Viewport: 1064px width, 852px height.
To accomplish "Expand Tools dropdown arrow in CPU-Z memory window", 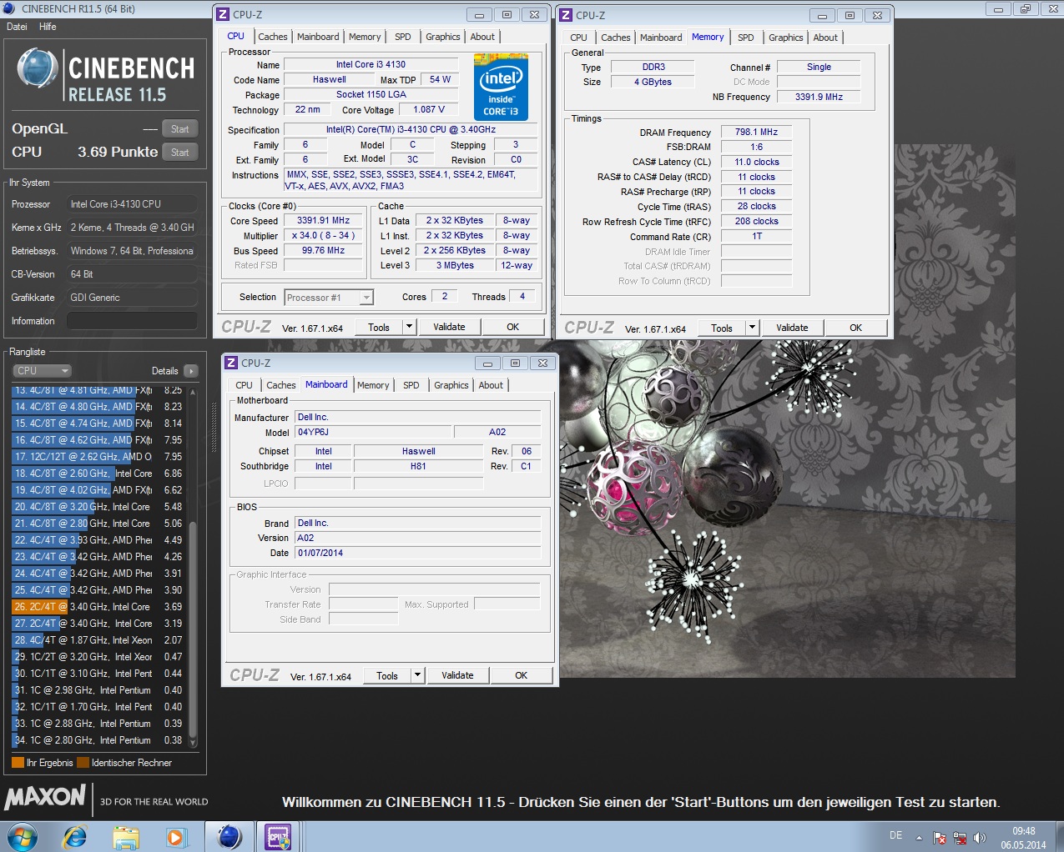I will point(752,328).
